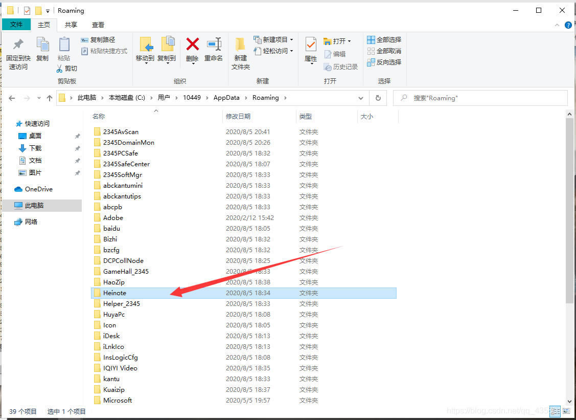Viewport: 576px width, 420px height.
Task: Click Paste shortcut (粘贴快捷方式)
Action: pos(104,51)
